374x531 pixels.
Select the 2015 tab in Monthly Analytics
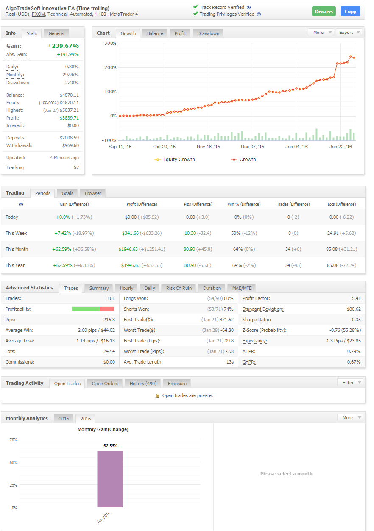click(x=64, y=418)
